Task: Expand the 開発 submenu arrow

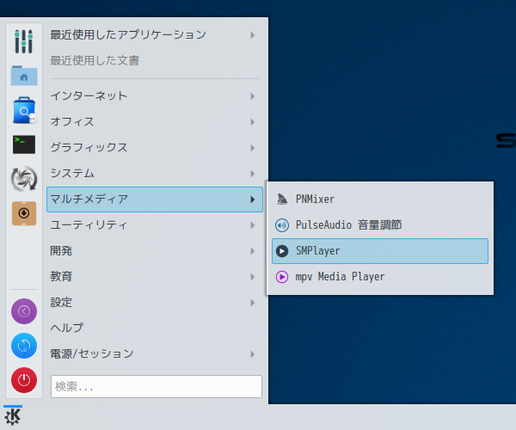Action: [x=252, y=251]
